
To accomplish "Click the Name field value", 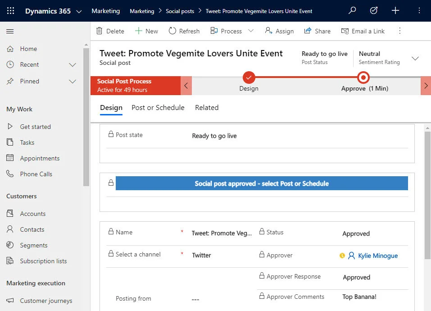I will point(222,233).
